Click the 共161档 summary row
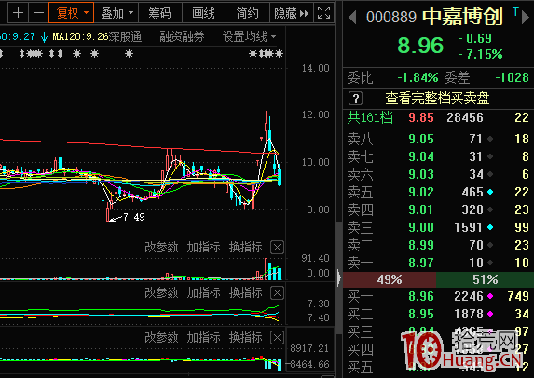The height and width of the screenshot is (378, 534). [438, 117]
